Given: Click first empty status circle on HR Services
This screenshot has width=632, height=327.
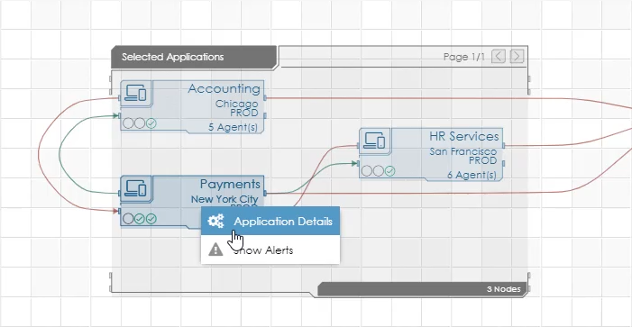Looking at the screenshot, I should tap(367, 171).
